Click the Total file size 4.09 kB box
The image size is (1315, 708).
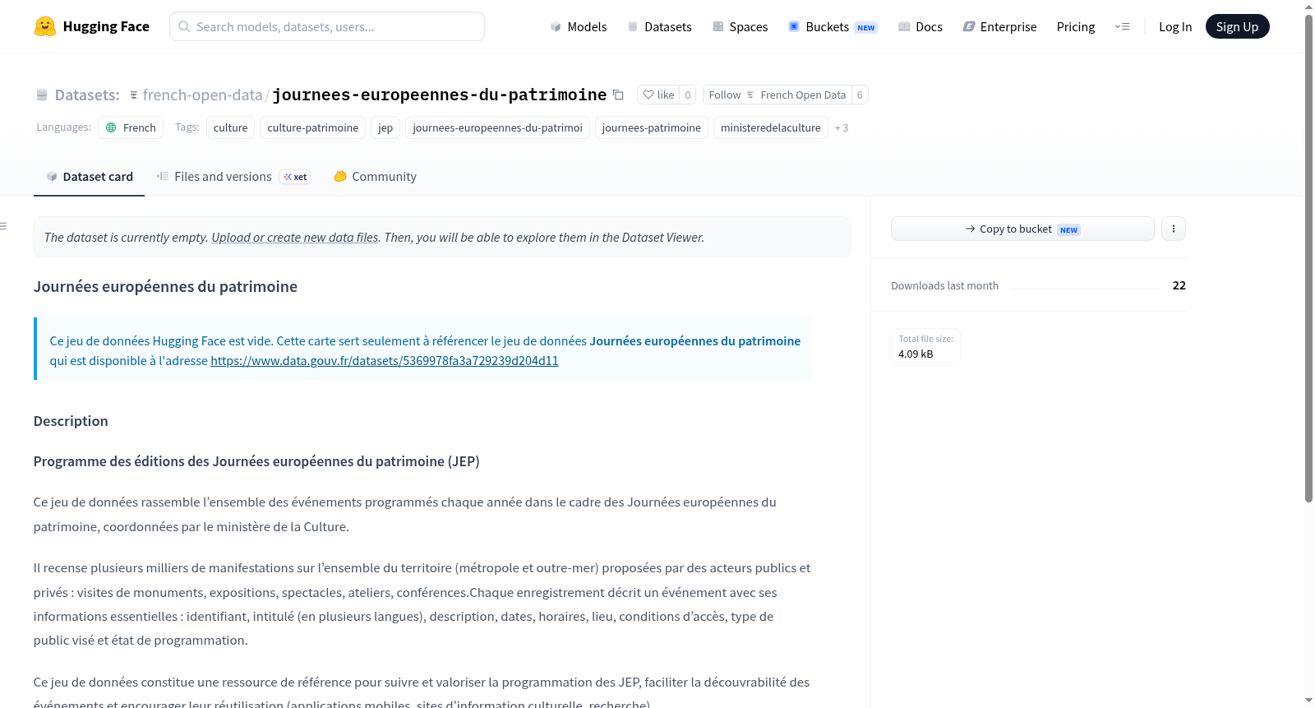[x=925, y=346]
